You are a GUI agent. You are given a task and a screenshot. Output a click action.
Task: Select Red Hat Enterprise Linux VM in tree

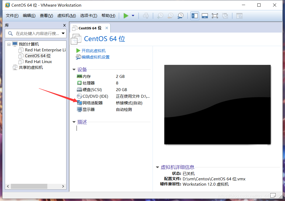tap(45, 50)
